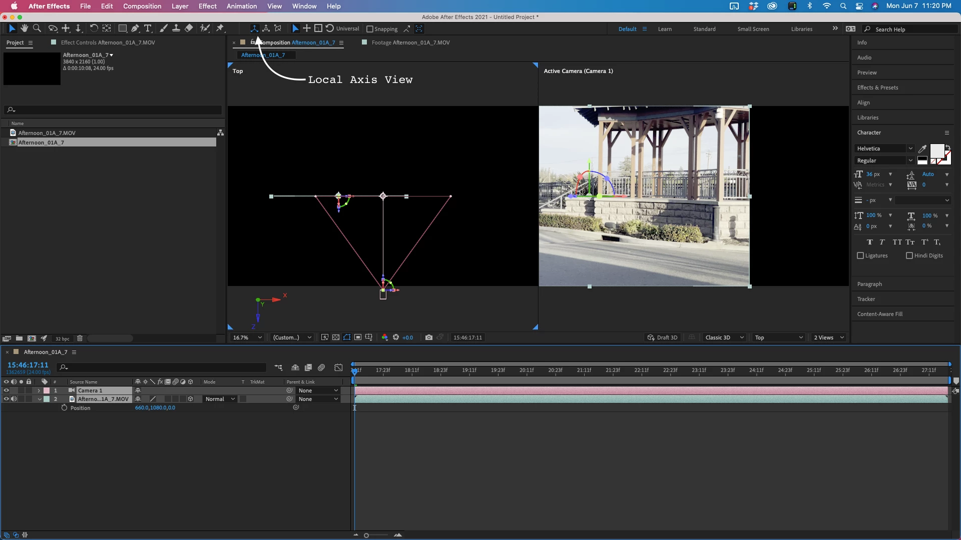Screen dimensions: 961x540
Task: Select the Hand tool
Action: click(x=24, y=28)
